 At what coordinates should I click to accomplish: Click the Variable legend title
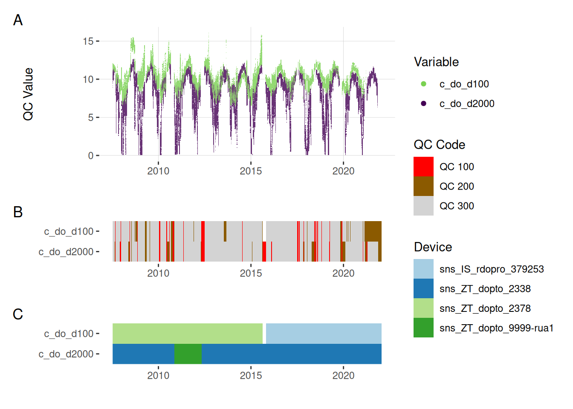point(436,62)
